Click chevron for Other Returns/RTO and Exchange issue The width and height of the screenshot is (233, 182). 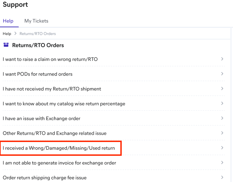point(222,133)
